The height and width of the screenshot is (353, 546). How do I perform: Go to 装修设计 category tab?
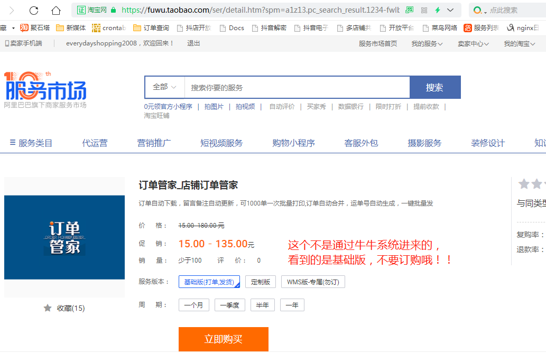[488, 143]
